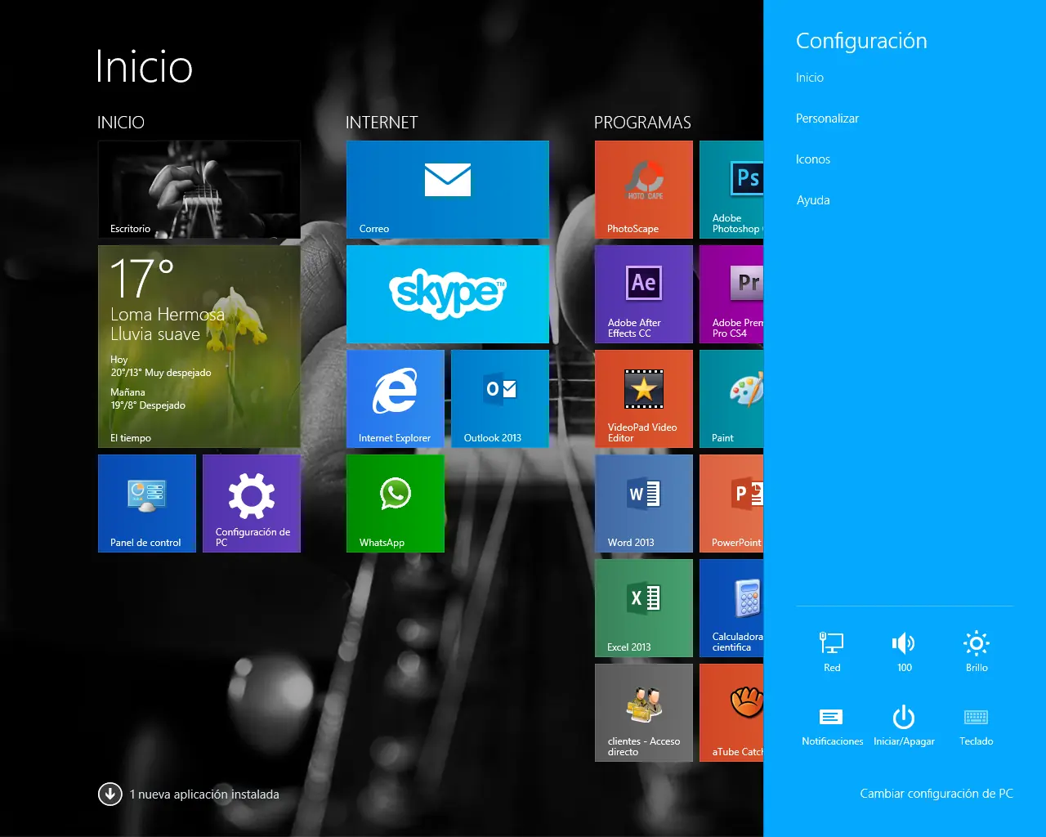1046x837 pixels.
Task: Launch the Excel 2013 tile
Action: coord(644,608)
